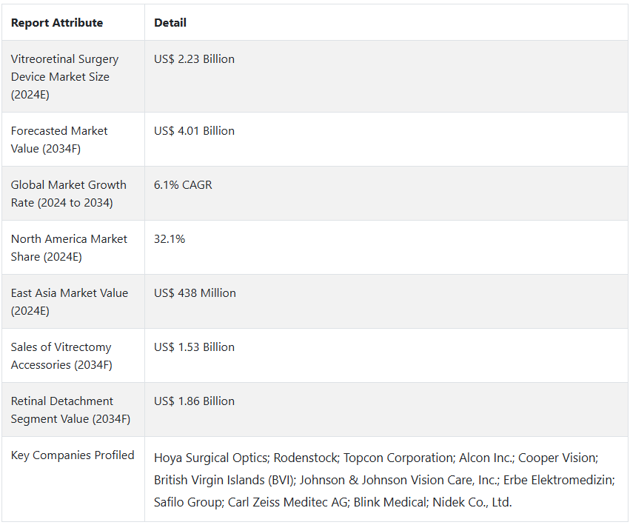
Task: Select the US$ 2.23 Billion value
Action: [194, 59]
